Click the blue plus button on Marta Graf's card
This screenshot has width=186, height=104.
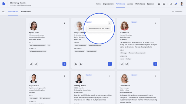155,64
